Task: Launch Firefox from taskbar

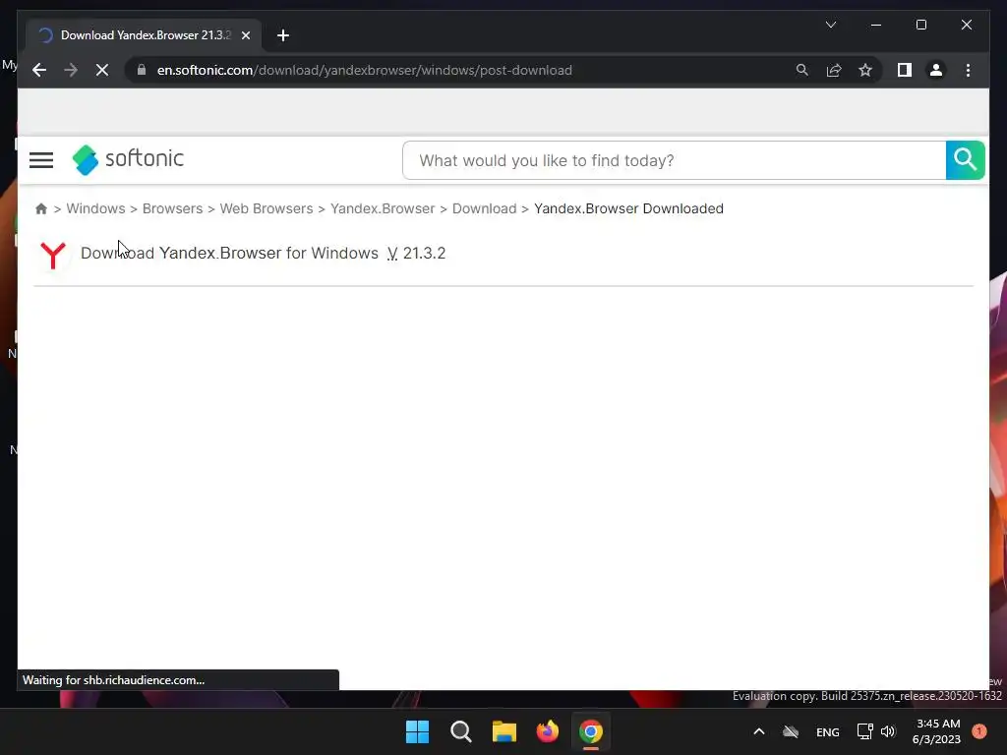Action: (x=547, y=731)
